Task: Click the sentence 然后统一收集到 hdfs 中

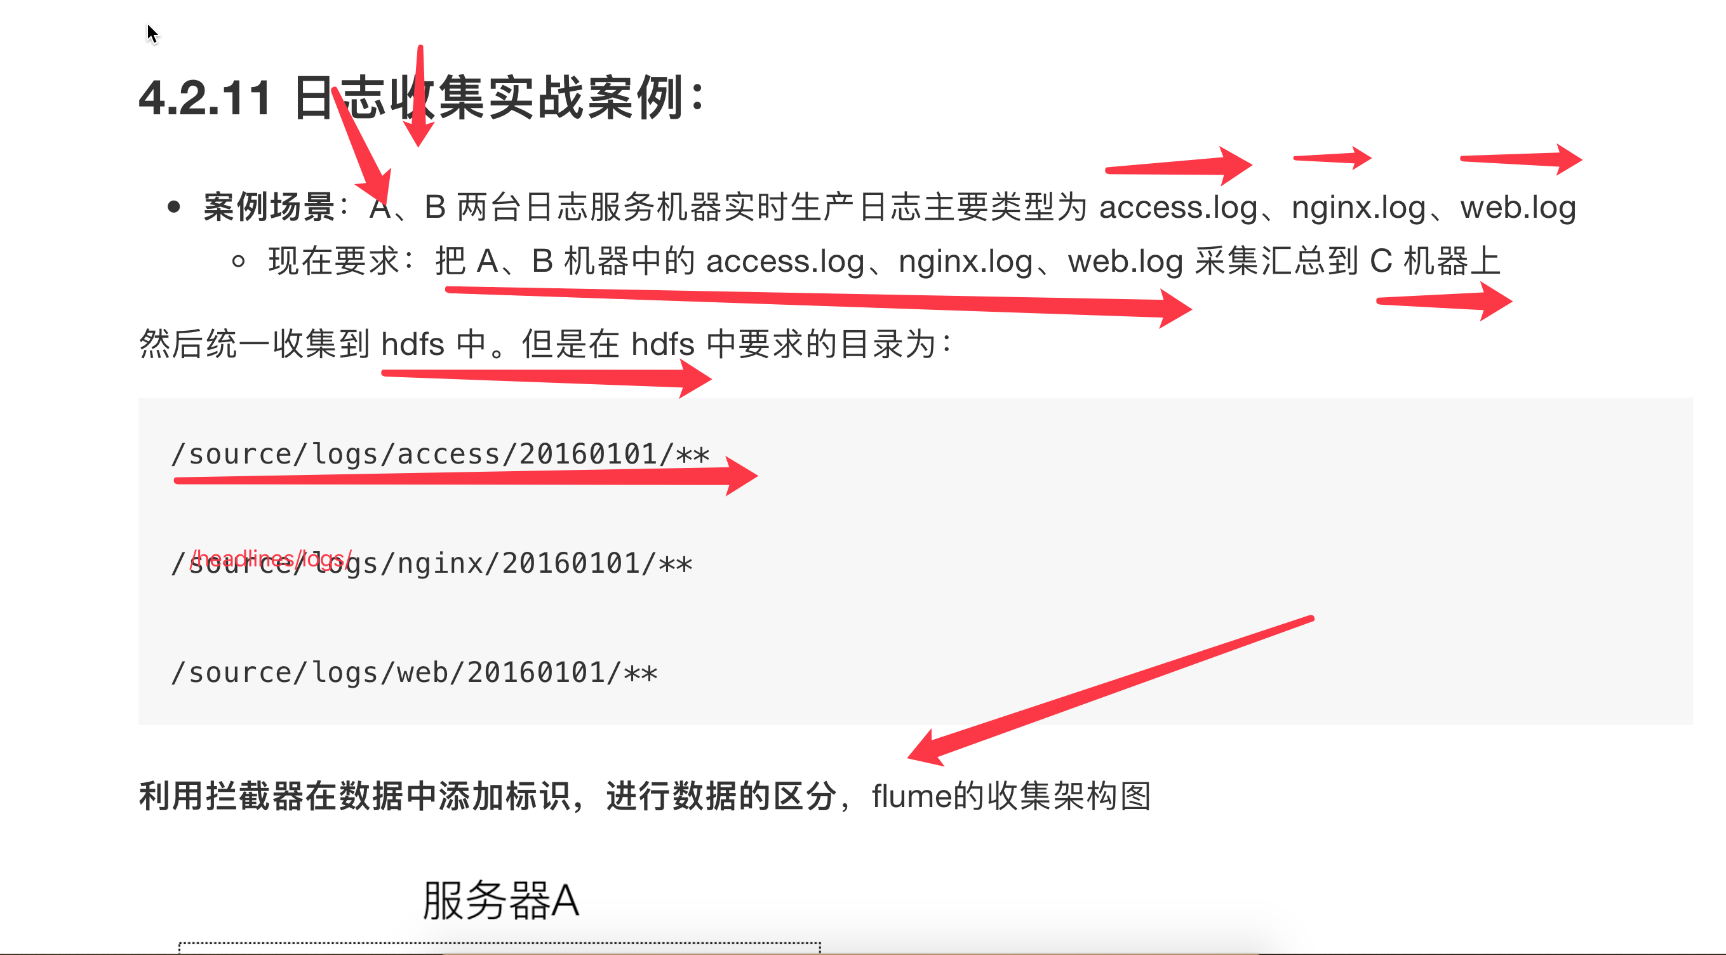Action: tap(313, 344)
